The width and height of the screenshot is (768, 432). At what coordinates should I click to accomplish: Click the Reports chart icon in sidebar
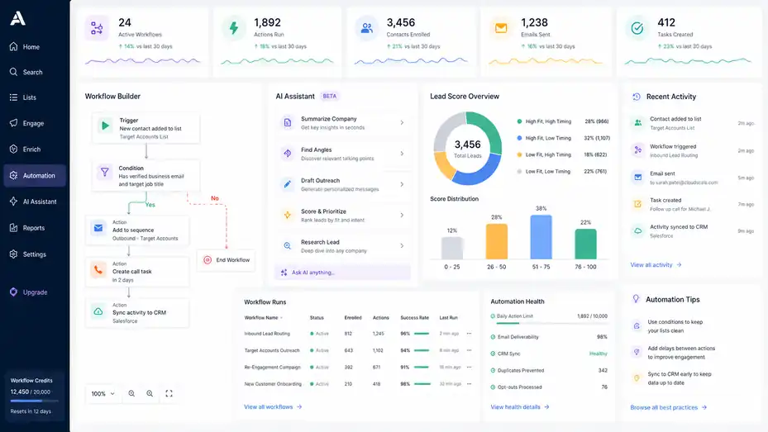coord(13,227)
